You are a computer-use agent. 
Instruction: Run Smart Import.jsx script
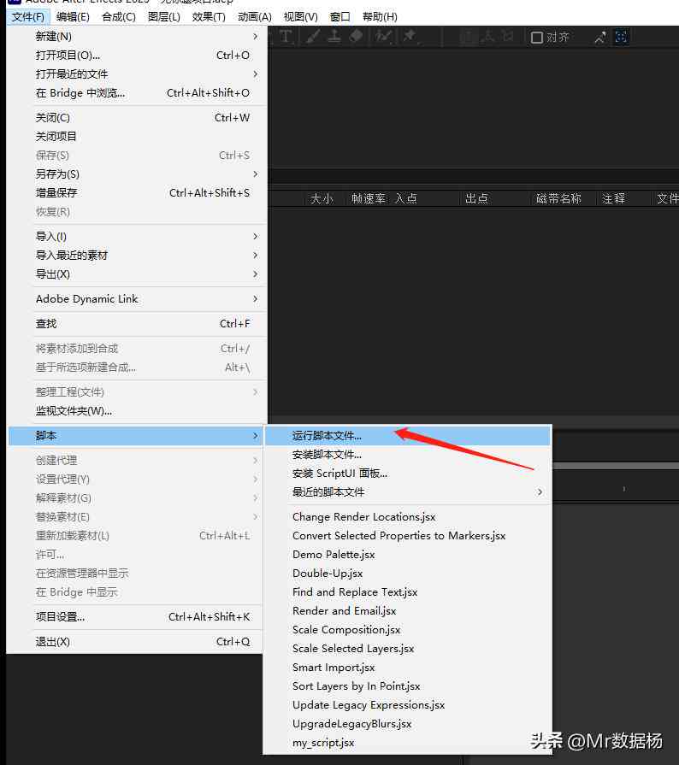(x=408, y=668)
